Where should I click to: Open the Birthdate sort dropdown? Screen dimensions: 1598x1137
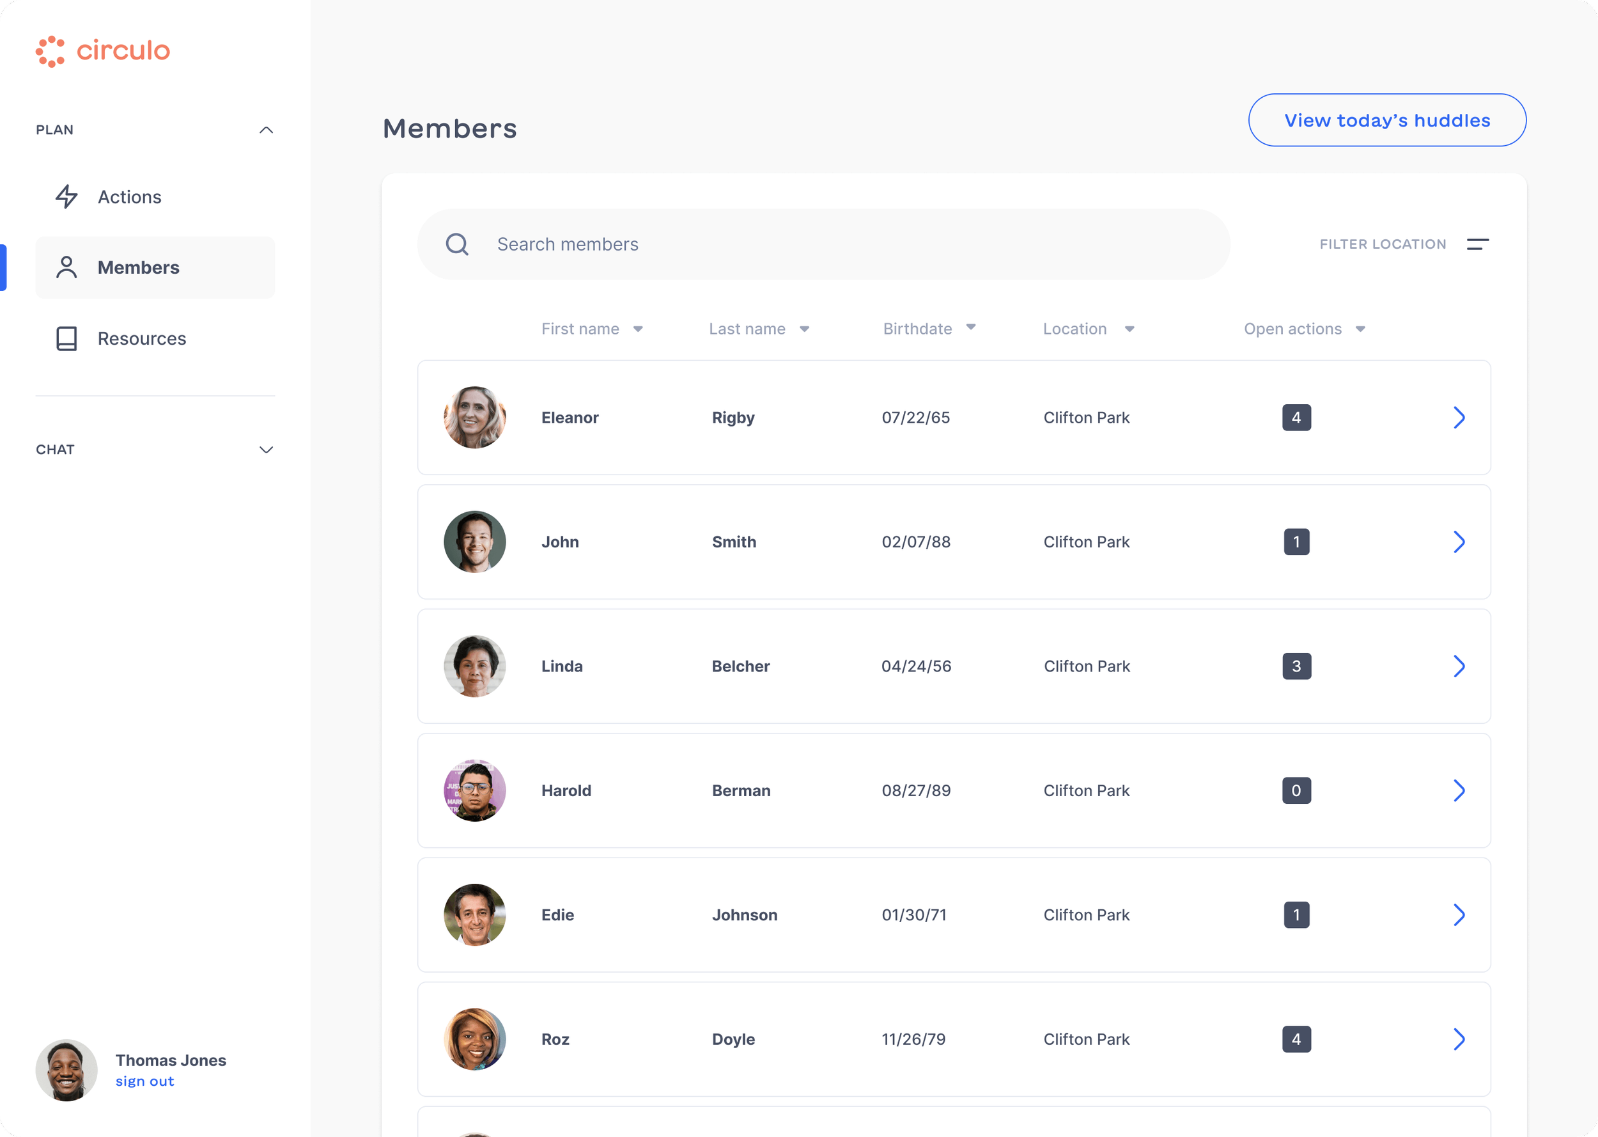[x=971, y=327]
